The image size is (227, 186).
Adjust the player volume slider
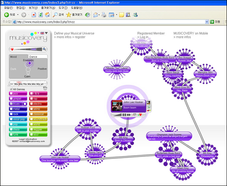click(x=117, y=114)
